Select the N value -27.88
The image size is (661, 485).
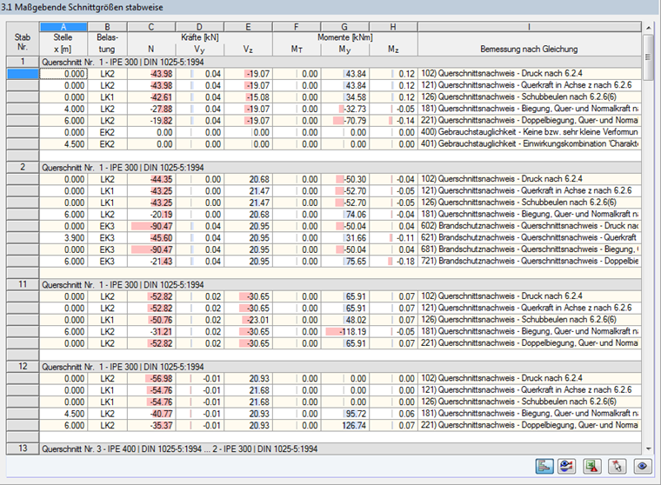tap(151, 109)
